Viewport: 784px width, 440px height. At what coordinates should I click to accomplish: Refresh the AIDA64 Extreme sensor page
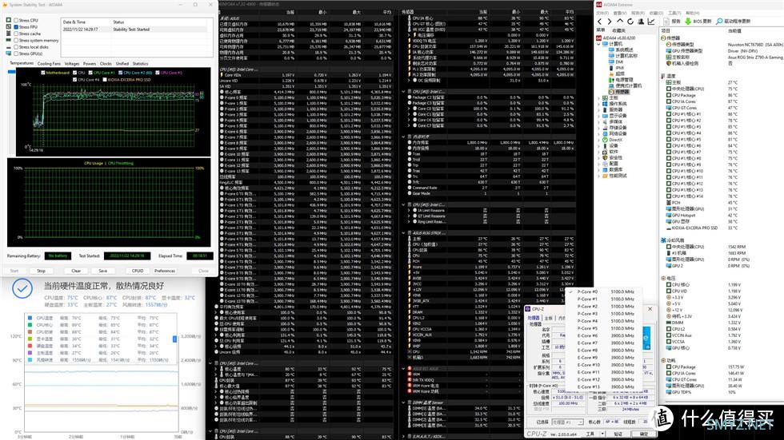(630, 22)
